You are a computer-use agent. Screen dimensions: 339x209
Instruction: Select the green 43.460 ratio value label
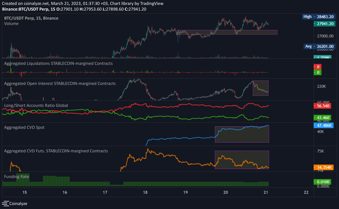click(x=322, y=117)
